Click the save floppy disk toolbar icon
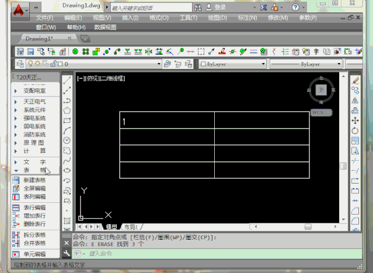The image size is (373, 273). point(30,51)
